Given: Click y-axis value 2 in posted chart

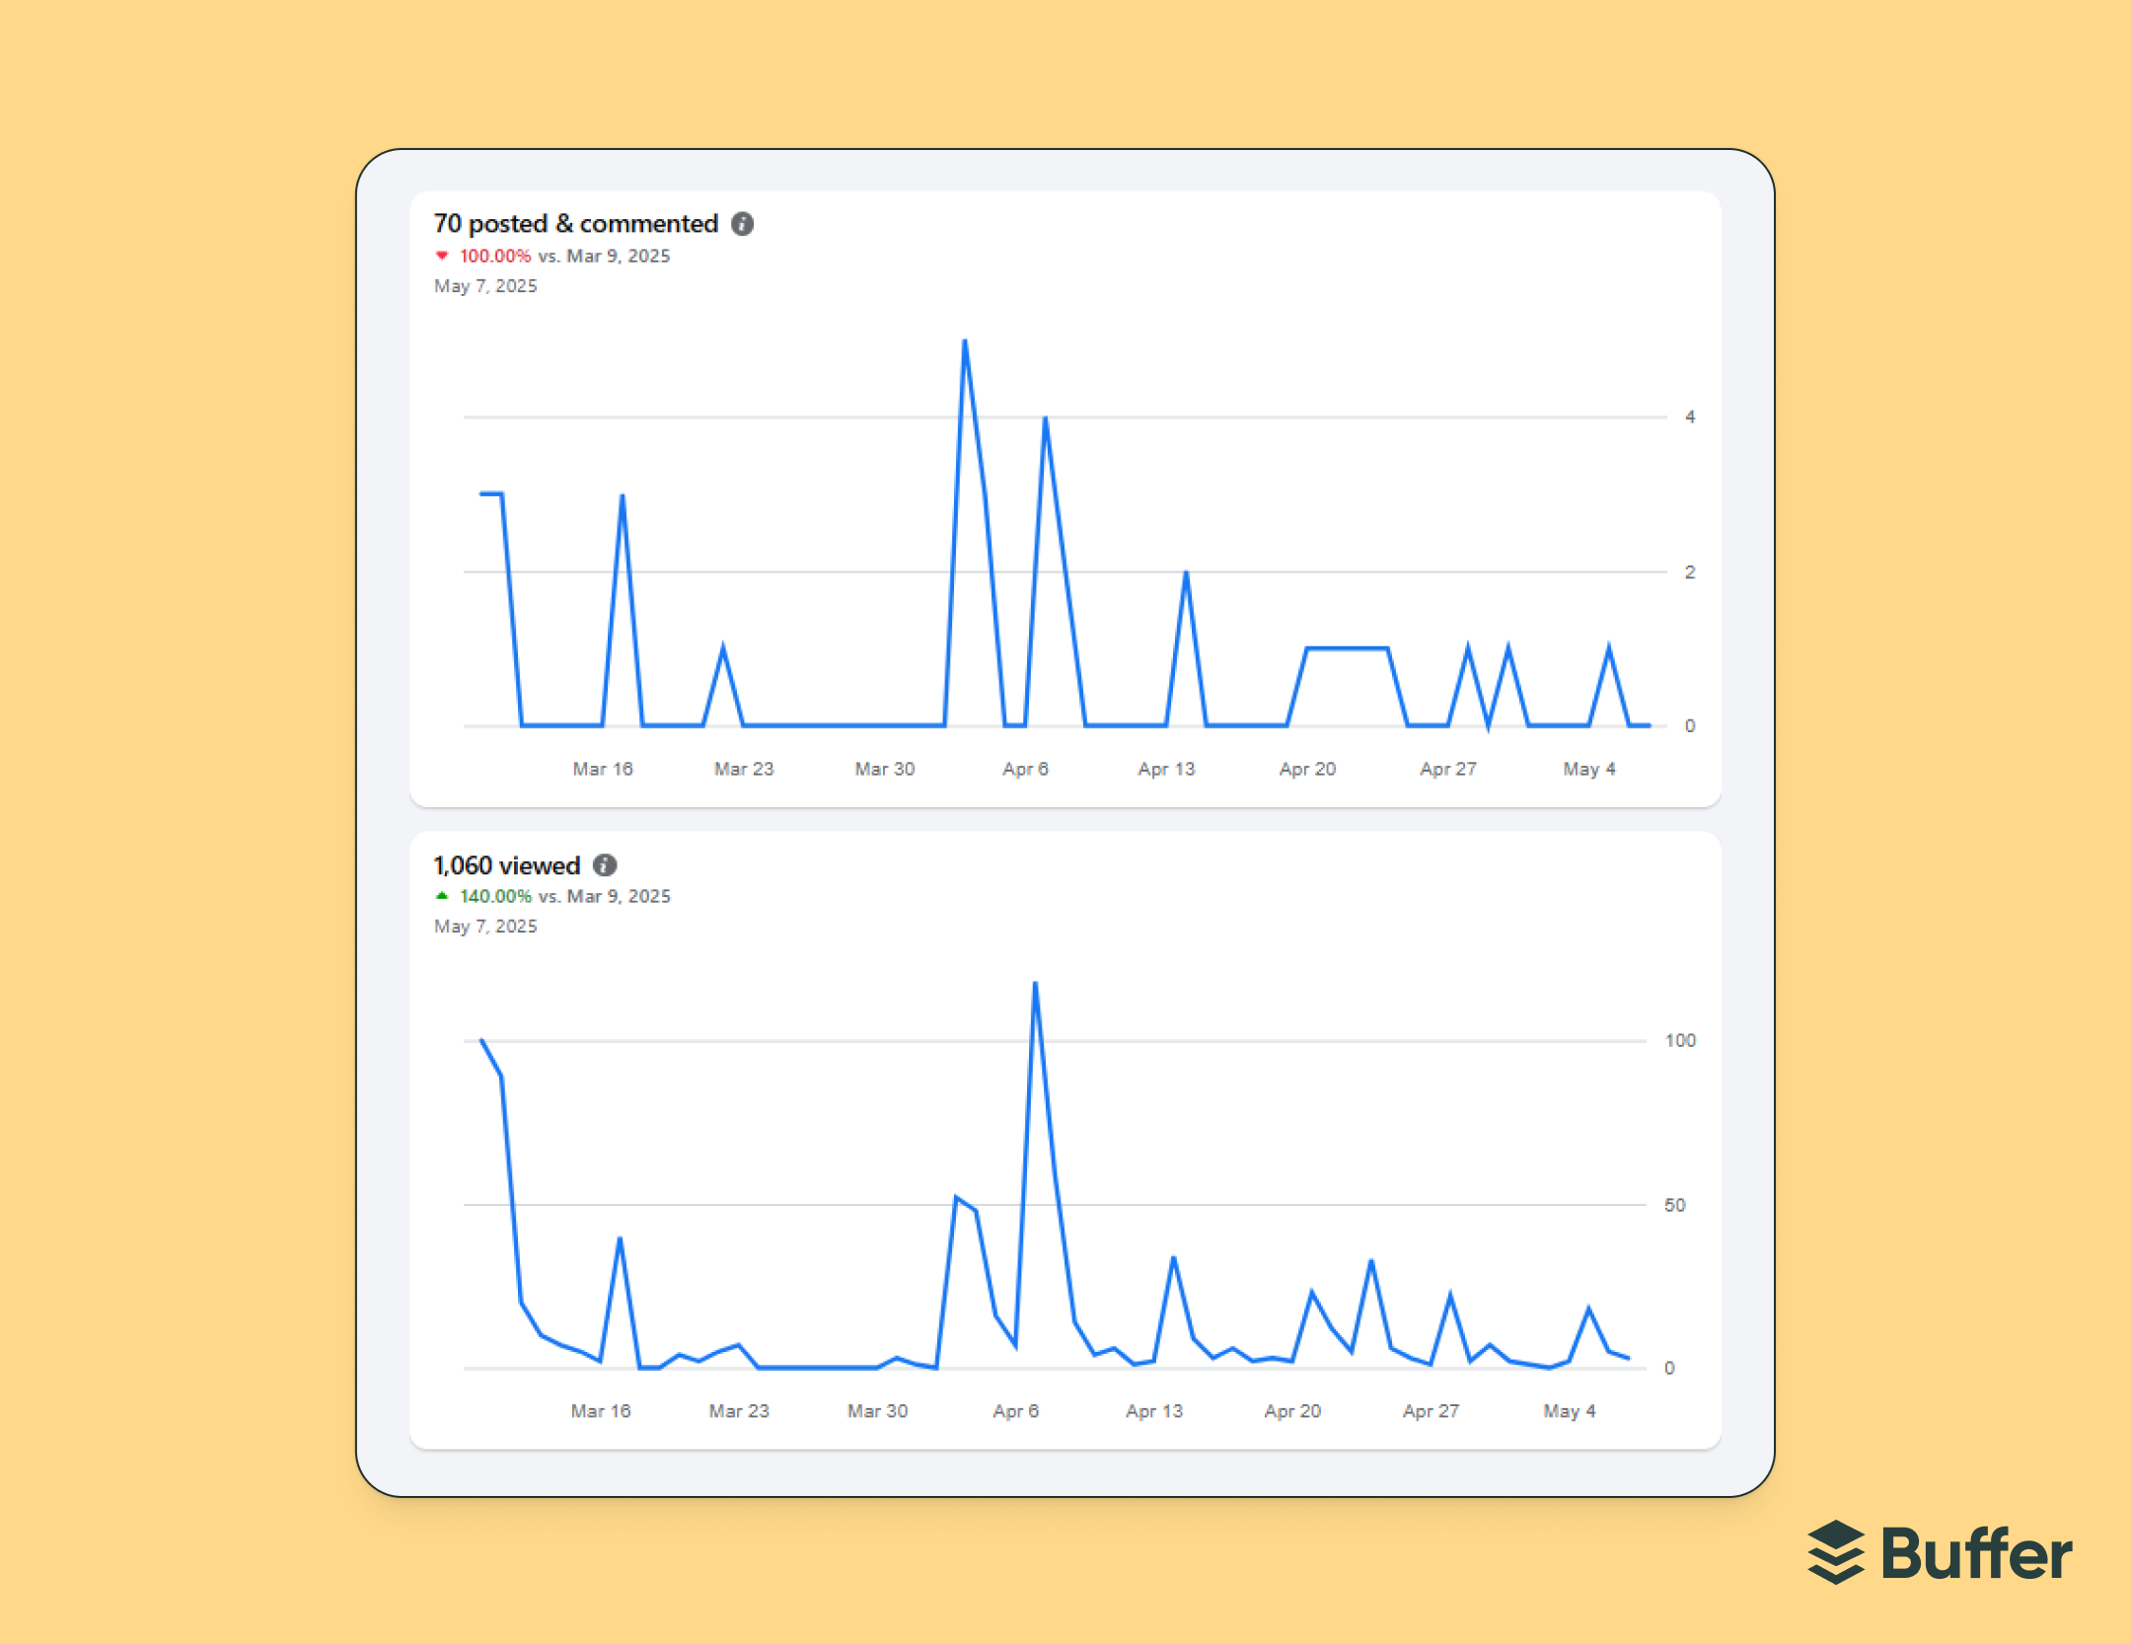Looking at the screenshot, I should (x=1690, y=572).
